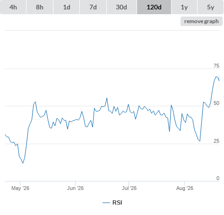Click the blue RSI legend line marker
Screen dimensions: 224x215
click(106, 203)
